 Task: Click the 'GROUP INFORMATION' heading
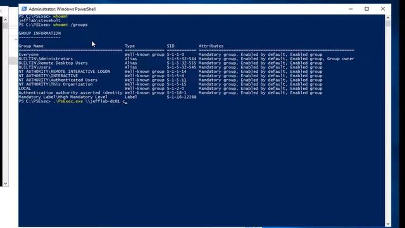click(39, 33)
